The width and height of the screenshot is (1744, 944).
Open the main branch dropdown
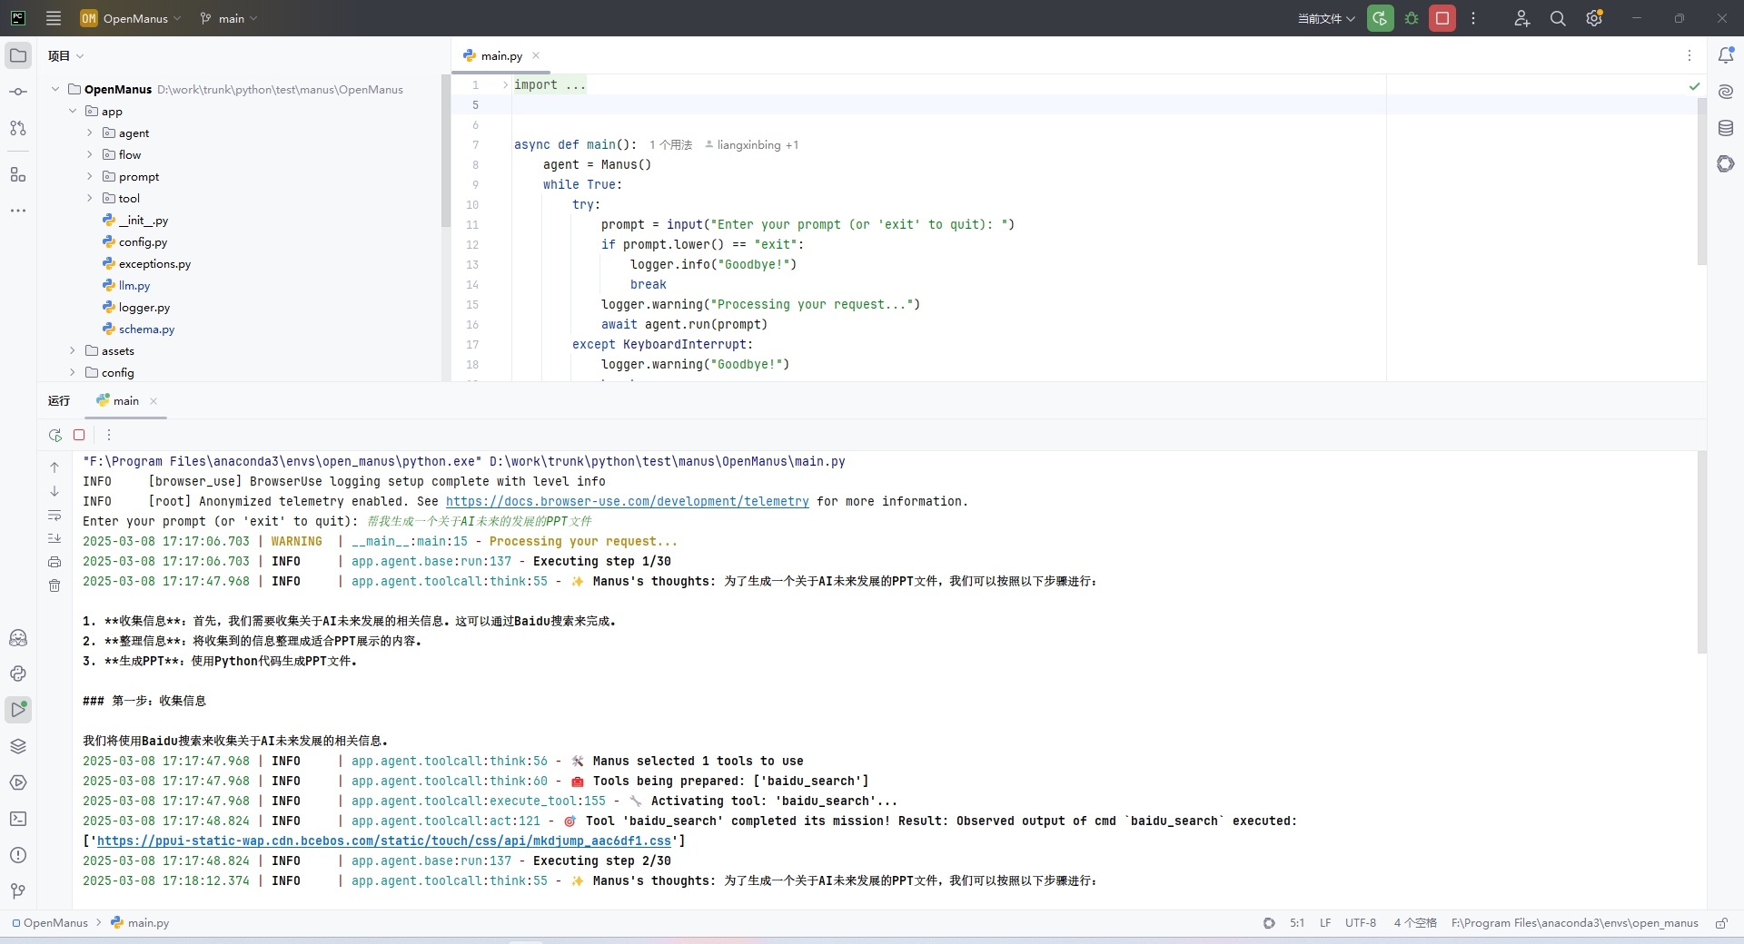229,18
